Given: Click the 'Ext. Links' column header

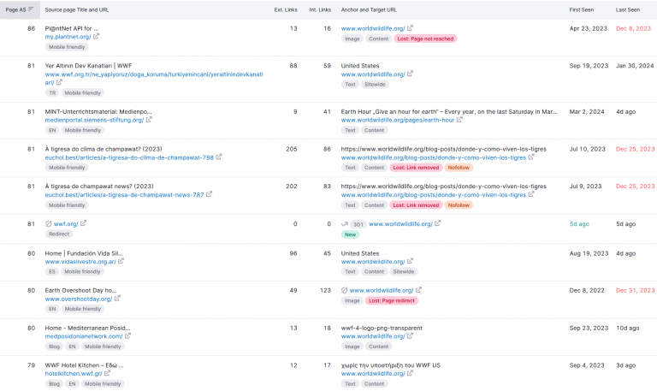Looking at the screenshot, I should [x=286, y=9].
